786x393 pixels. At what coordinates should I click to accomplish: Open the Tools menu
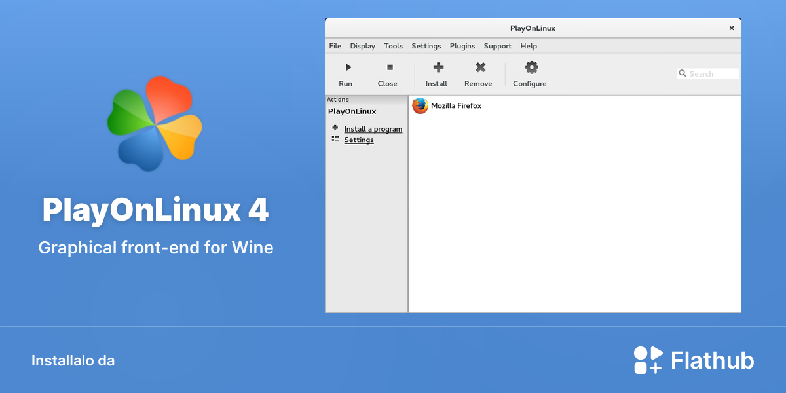[394, 46]
